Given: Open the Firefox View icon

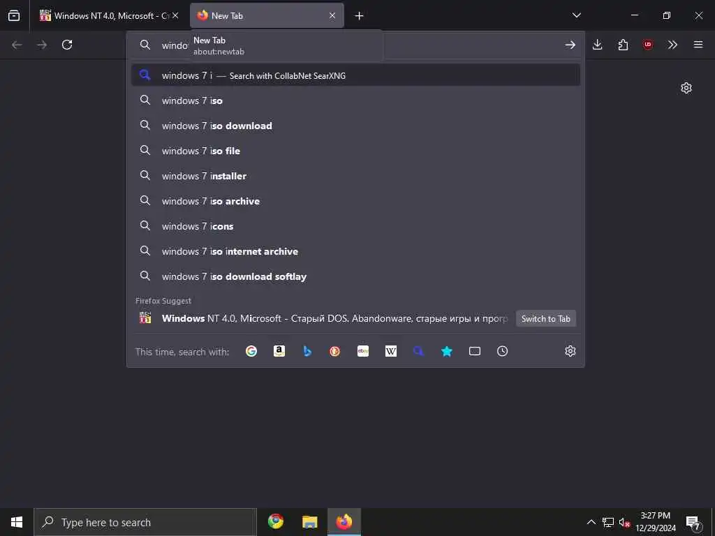Looking at the screenshot, I should [14, 15].
